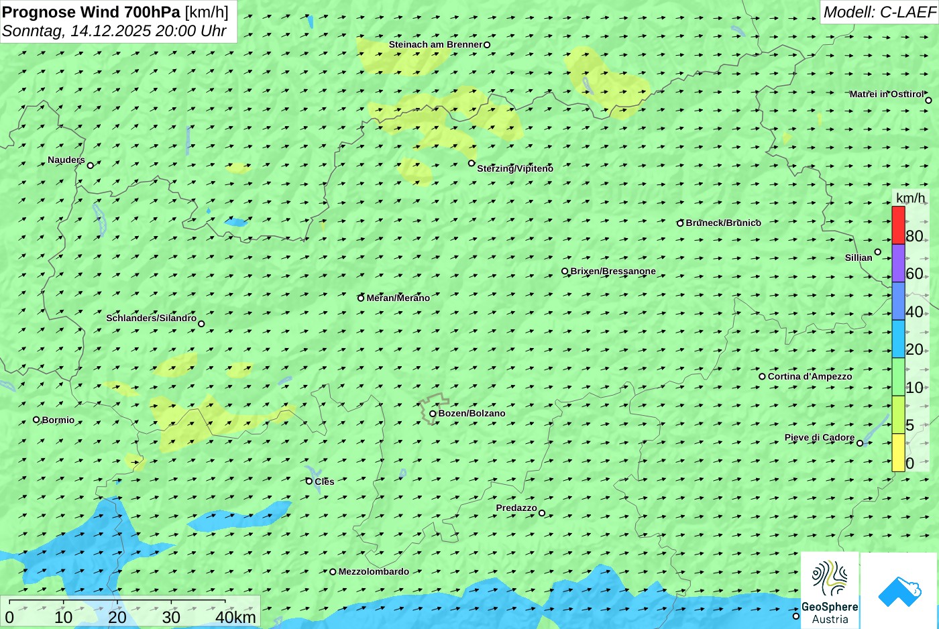The image size is (939, 629).
Task: Click the GeoSphere Austria logo
Action: tap(830, 590)
